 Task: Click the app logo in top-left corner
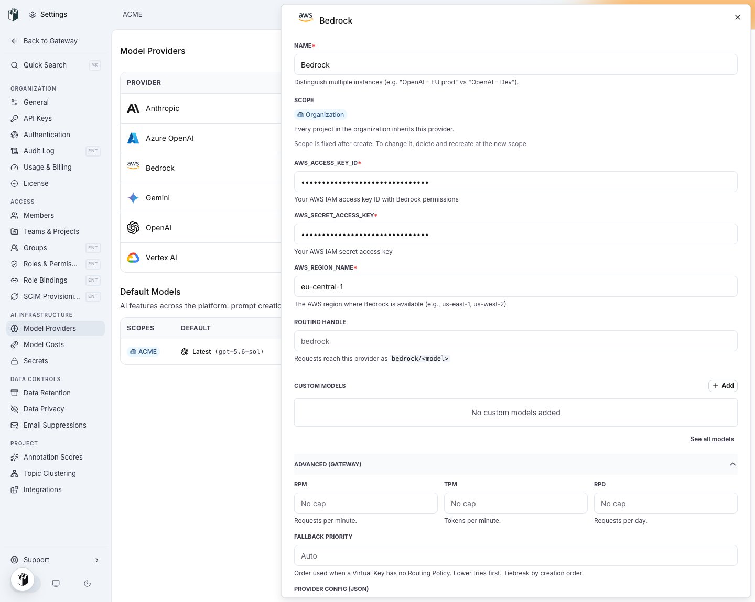click(x=14, y=15)
